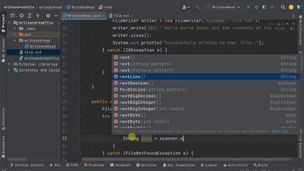Viewport: 304px width, 171px height.
Task: Open the WriteAndRead run configuration dropdown
Action: point(223,7)
